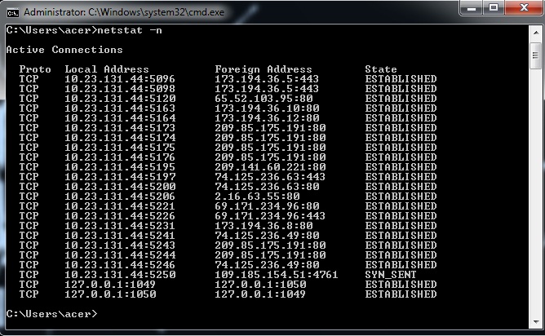
Task: Click local address 127.0.0.1:1050
Action: pos(110,294)
